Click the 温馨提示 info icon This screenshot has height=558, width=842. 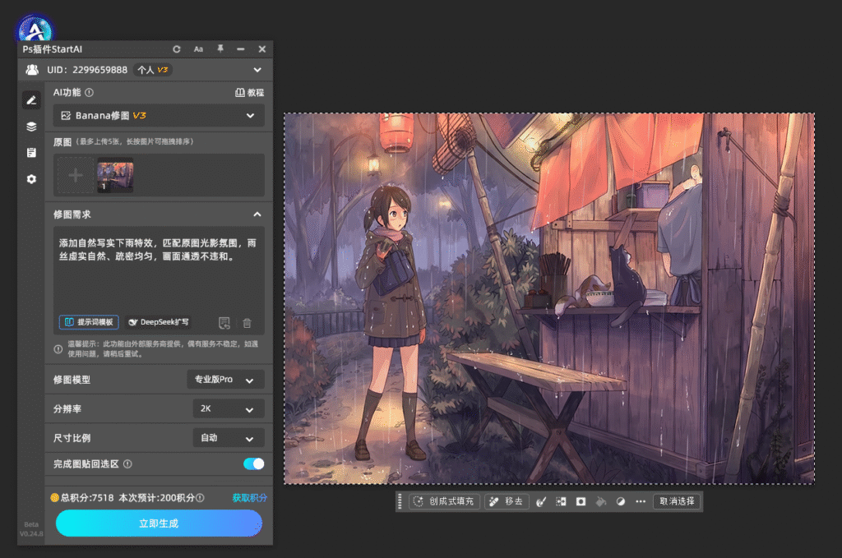(x=58, y=349)
